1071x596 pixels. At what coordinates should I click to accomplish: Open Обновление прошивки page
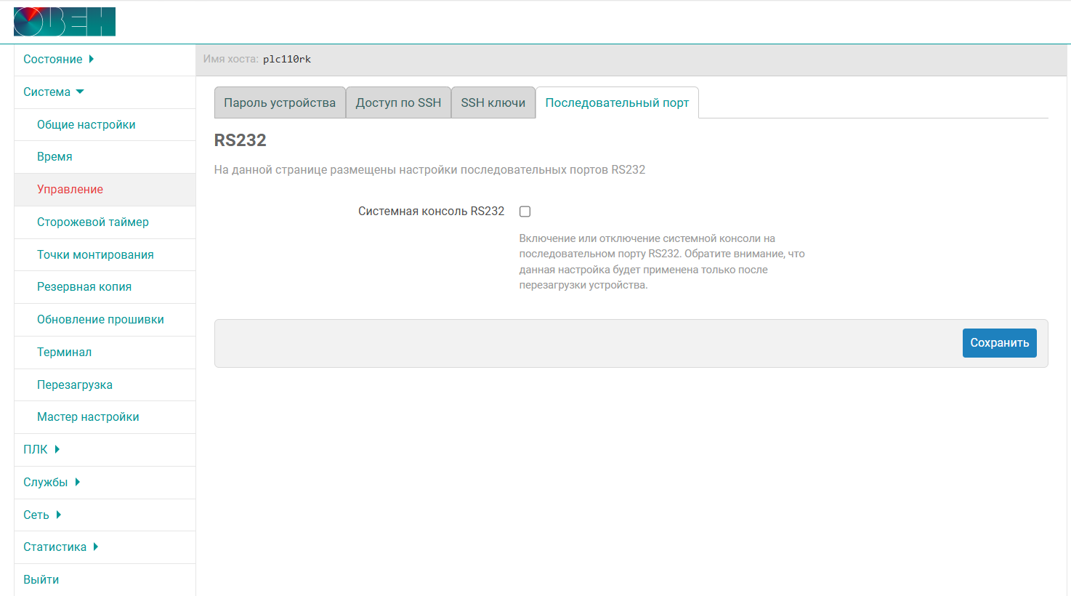click(x=105, y=320)
